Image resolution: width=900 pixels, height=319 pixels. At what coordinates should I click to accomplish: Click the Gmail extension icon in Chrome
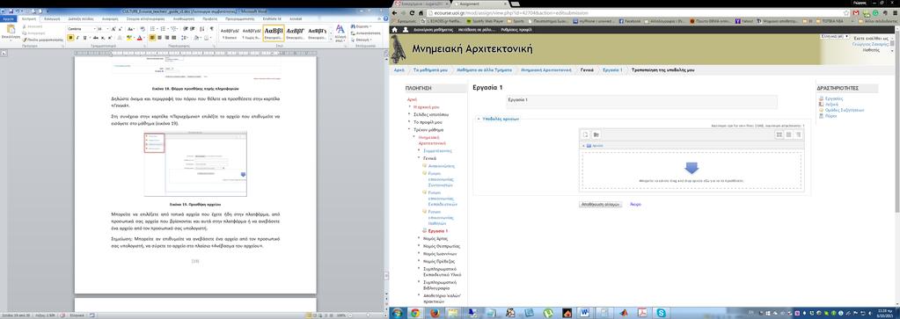click(855, 12)
